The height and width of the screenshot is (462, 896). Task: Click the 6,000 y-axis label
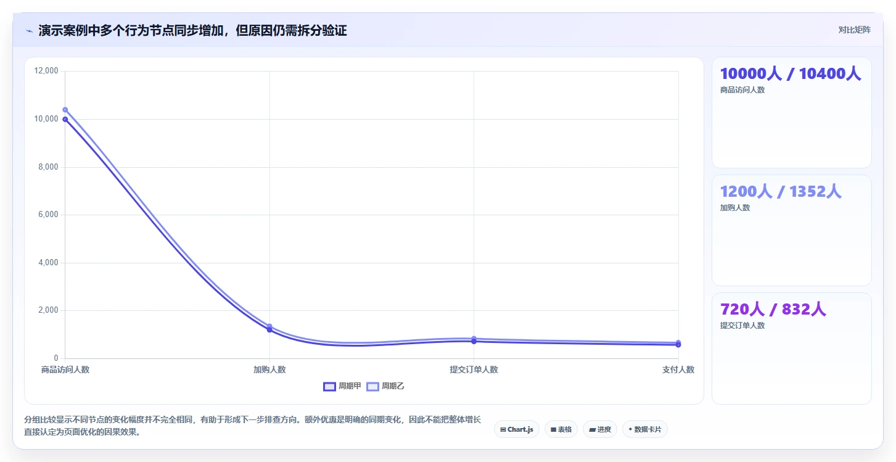[49, 215]
